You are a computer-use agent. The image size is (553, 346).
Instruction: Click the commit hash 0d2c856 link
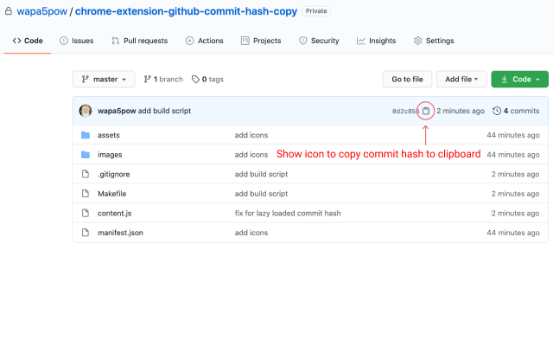coord(405,112)
